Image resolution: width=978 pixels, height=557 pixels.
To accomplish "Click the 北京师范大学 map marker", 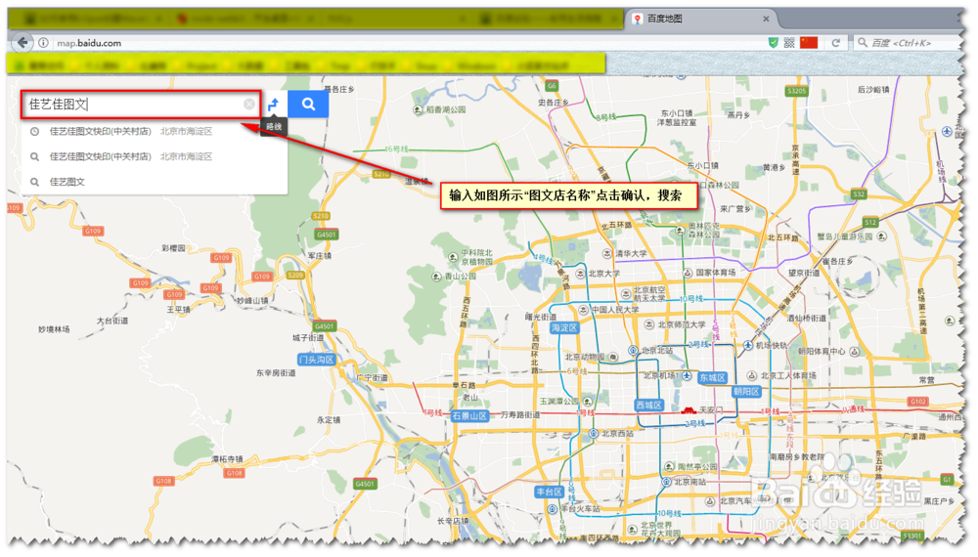I will coord(649,324).
